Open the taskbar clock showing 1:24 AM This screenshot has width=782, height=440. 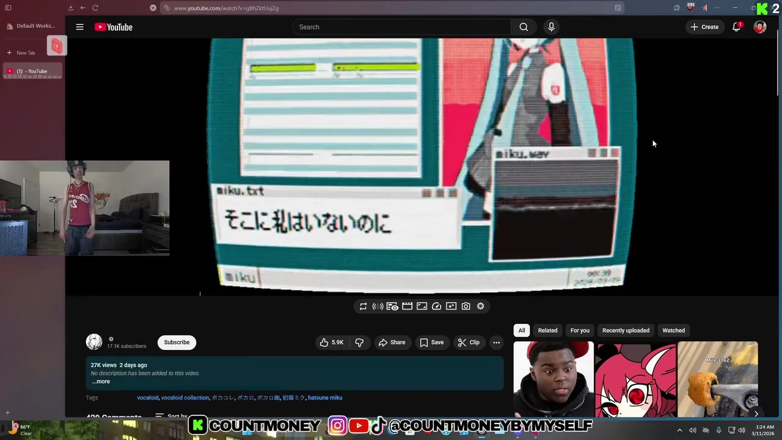coord(764,430)
